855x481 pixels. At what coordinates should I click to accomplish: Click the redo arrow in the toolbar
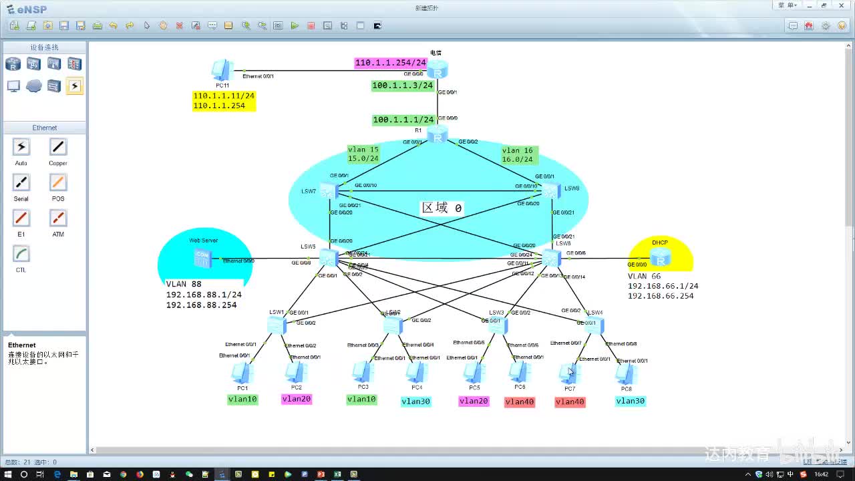130,25
